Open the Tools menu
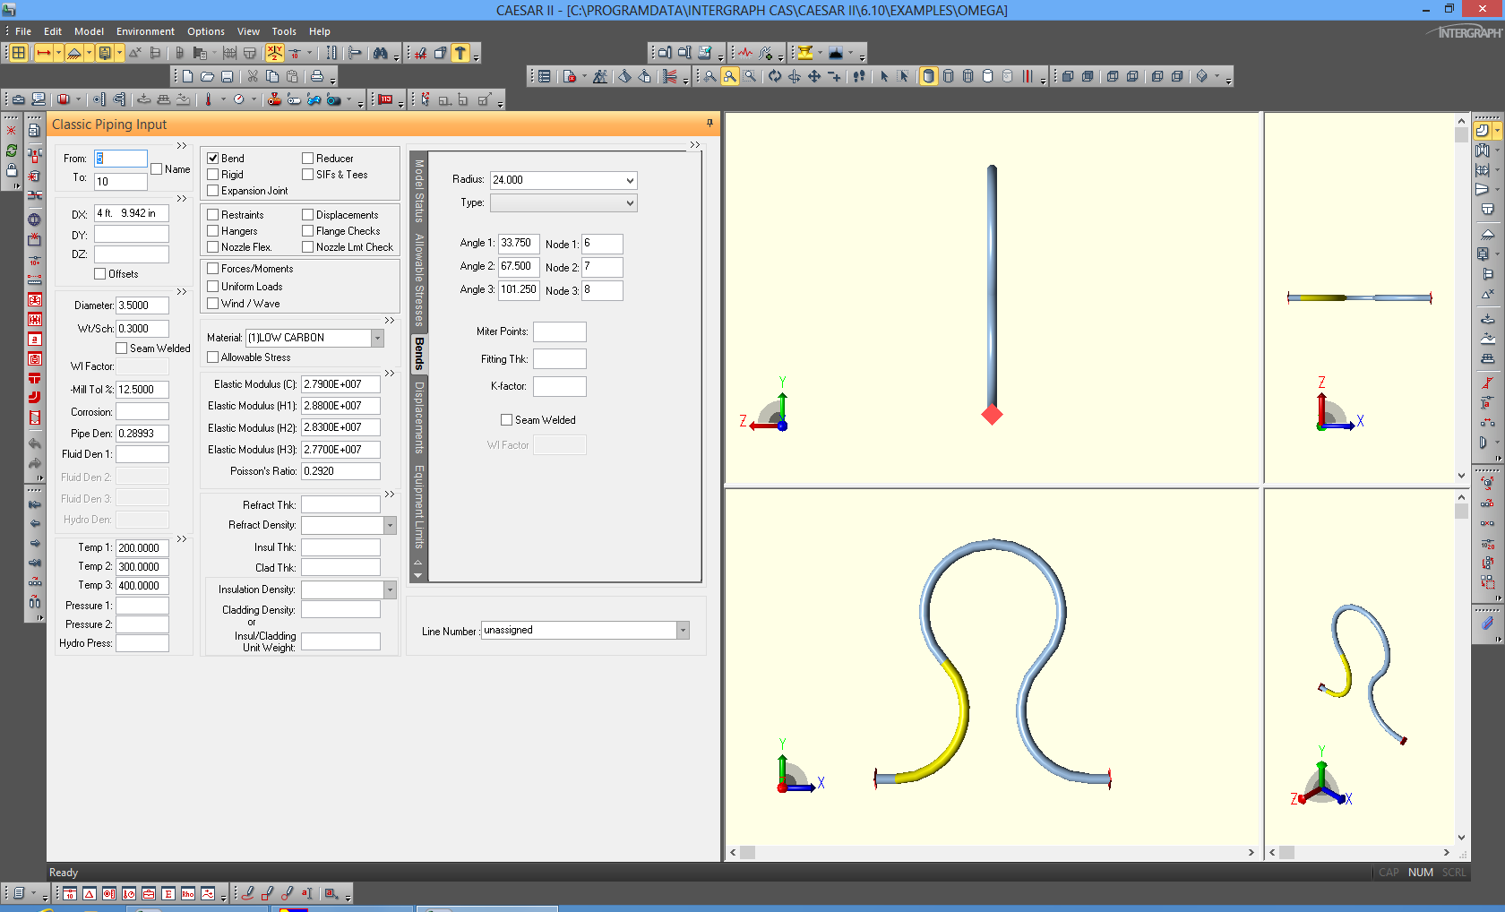The height and width of the screenshot is (912, 1505). click(x=284, y=31)
